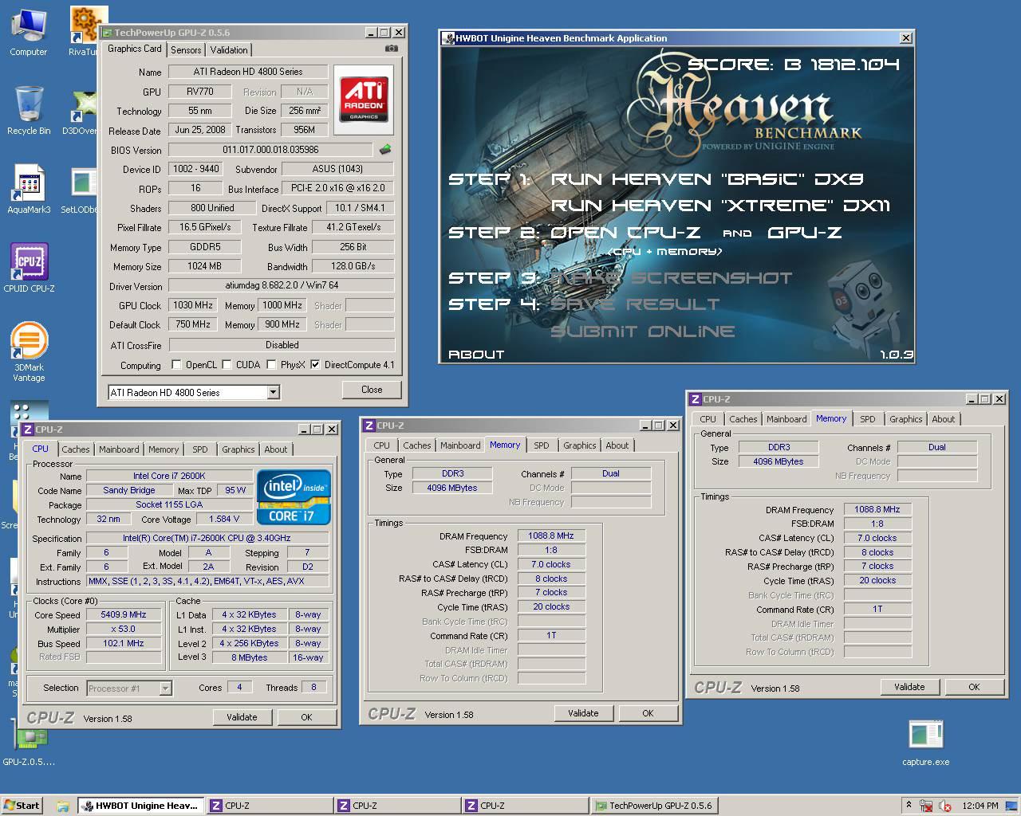This screenshot has width=1021, height=816.
Task: Click OK in right CPU-Z window
Action: pos(974,687)
